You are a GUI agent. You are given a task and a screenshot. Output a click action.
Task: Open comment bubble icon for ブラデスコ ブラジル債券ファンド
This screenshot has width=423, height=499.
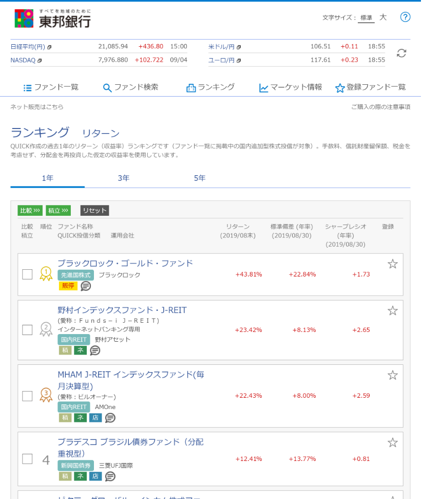(110, 476)
